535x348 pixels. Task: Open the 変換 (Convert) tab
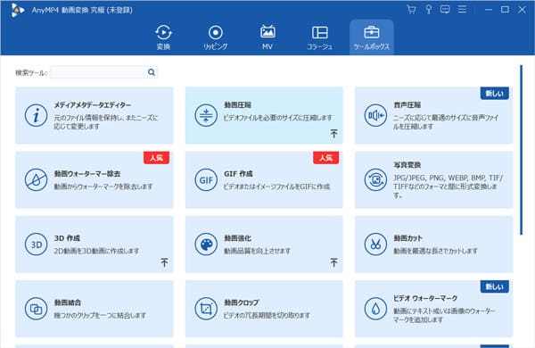(x=163, y=37)
